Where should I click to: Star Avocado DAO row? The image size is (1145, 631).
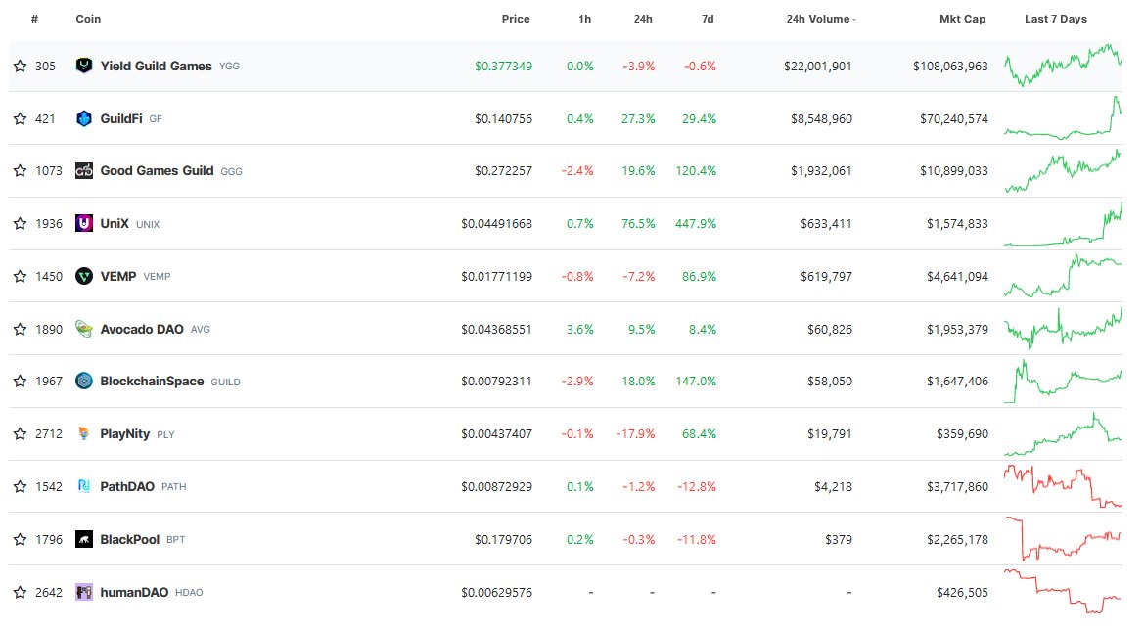20,329
